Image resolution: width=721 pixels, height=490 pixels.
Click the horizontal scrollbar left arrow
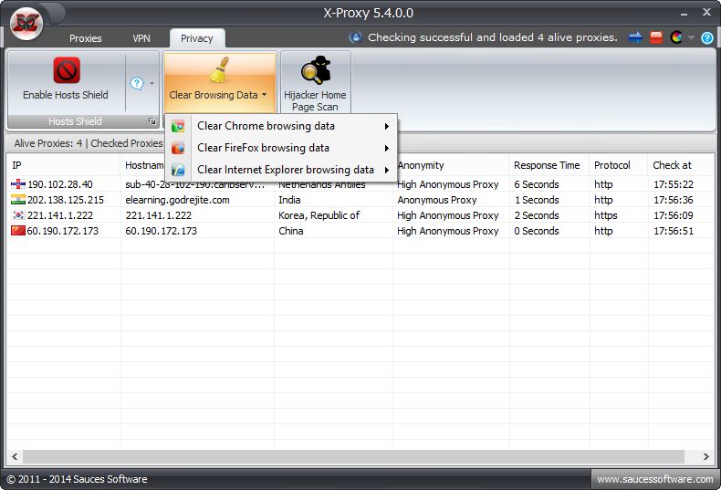[x=15, y=456]
